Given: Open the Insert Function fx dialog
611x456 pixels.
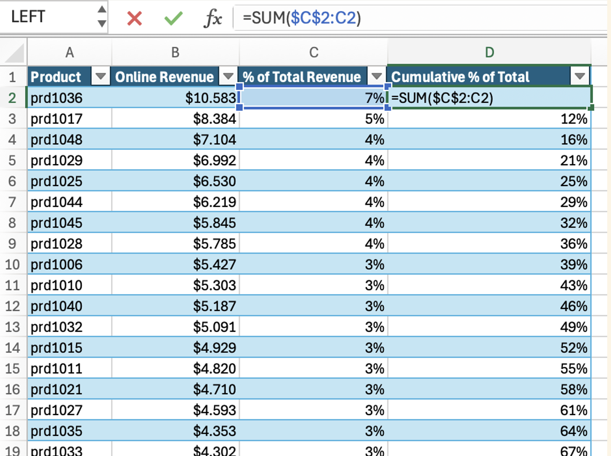Looking at the screenshot, I should click(x=213, y=18).
